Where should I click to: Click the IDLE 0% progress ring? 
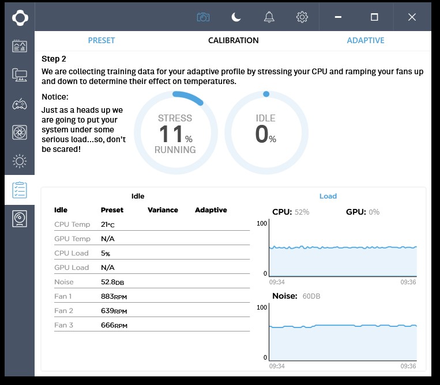(x=266, y=132)
